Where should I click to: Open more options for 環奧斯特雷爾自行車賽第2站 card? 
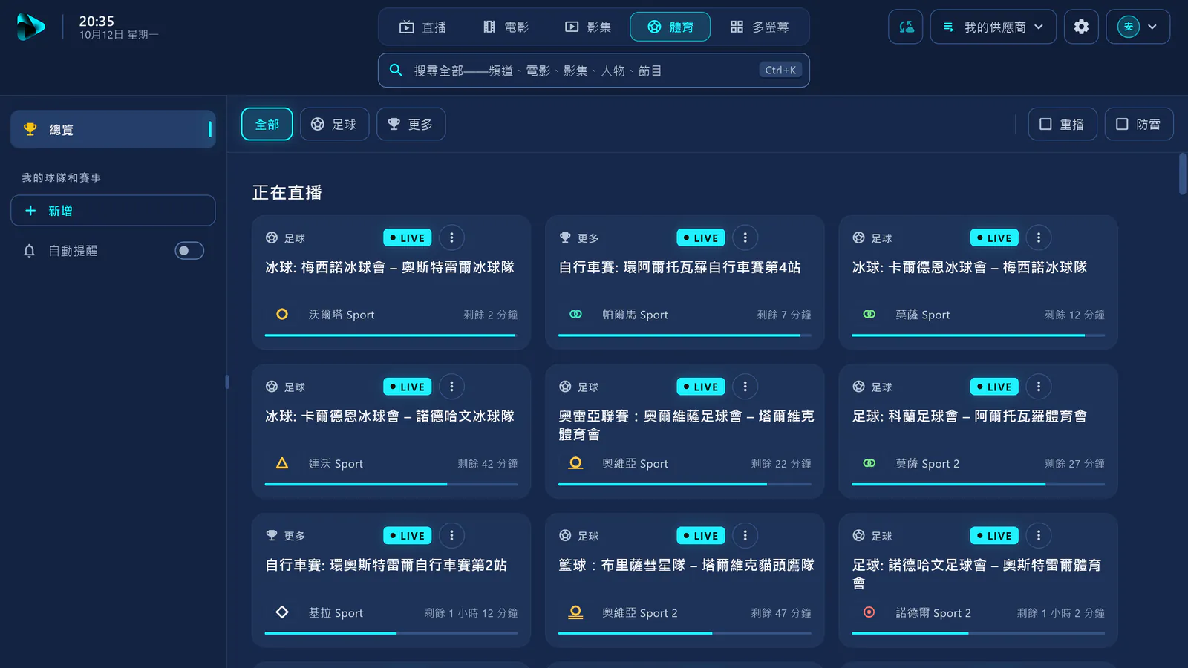(451, 535)
